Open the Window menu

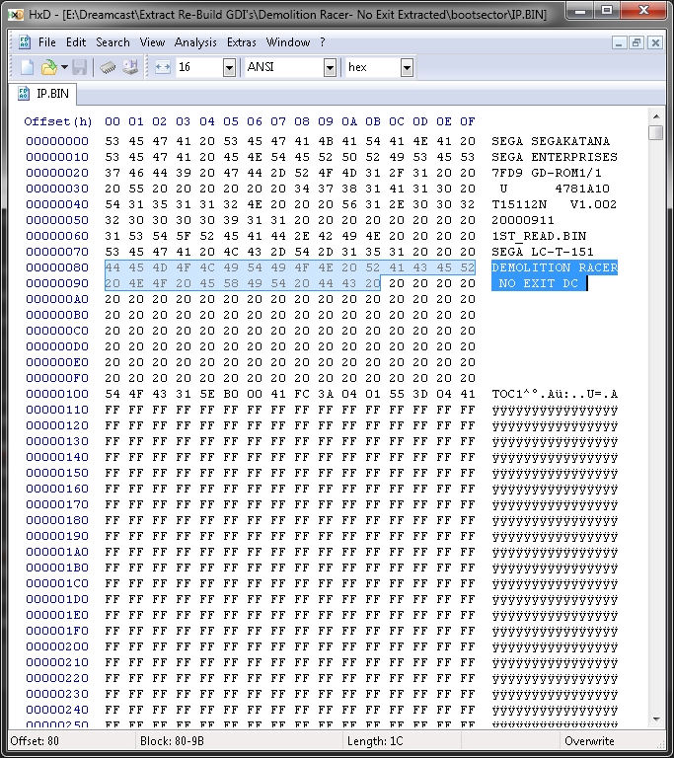point(288,42)
